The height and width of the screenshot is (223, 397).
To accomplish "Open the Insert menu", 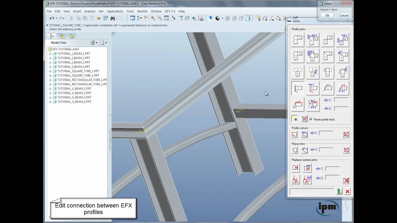I will [77, 11].
